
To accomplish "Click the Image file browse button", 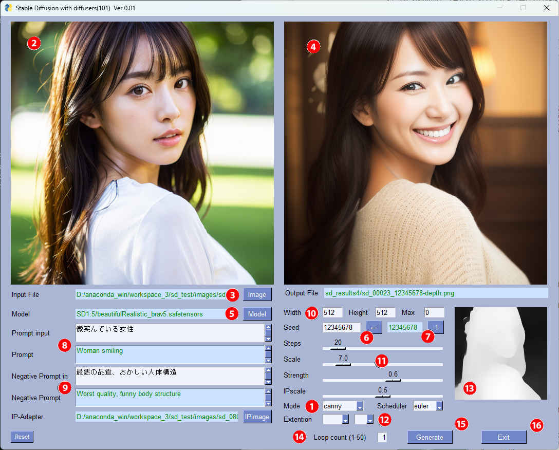I will [x=257, y=294].
